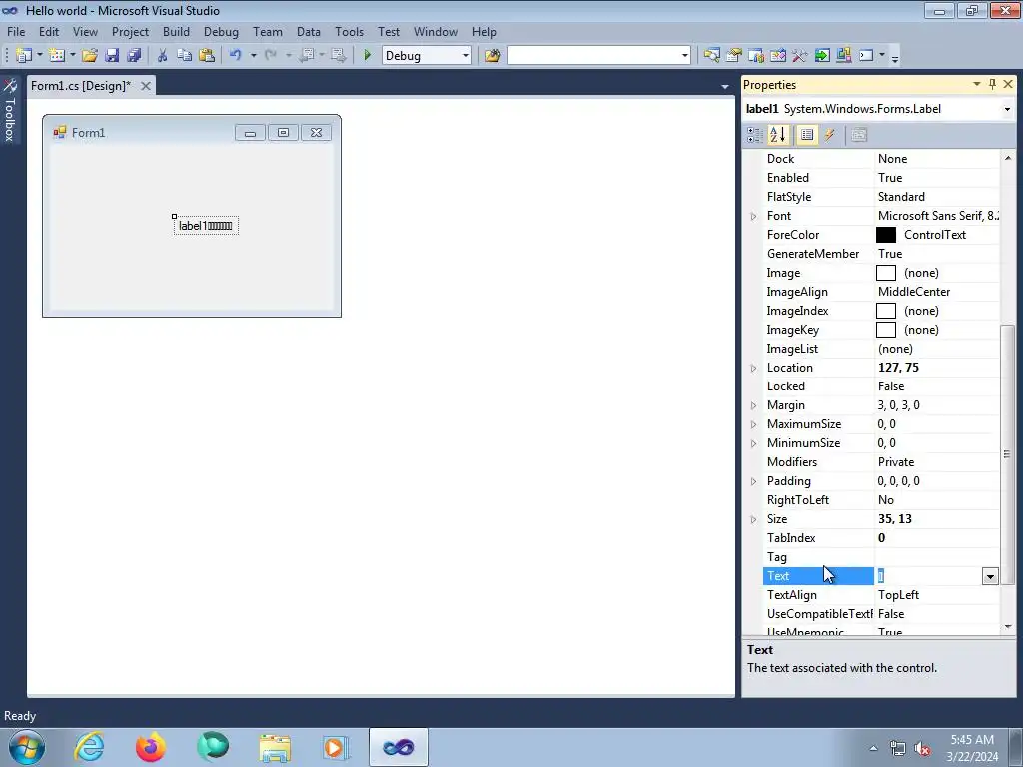Open the Properties Window toolbar icon
This screenshot has width=1023, height=767.
click(x=734, y=56)
